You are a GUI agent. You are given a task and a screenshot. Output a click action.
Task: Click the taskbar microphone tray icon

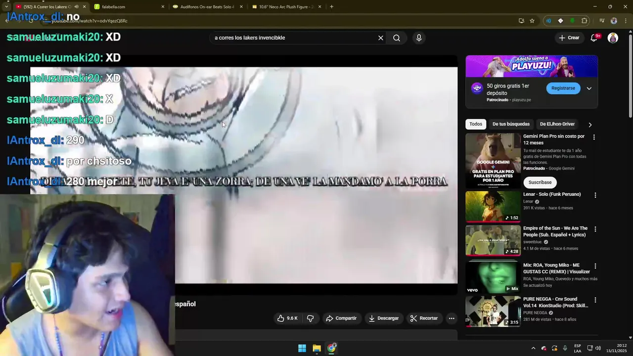coord(565,348)
